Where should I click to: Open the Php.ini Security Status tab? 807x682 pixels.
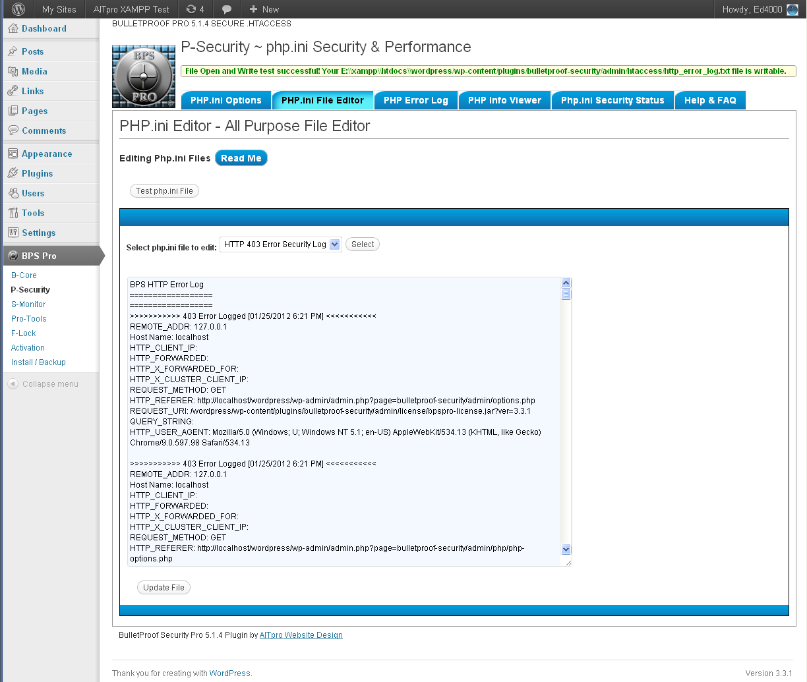click(x=613, y=100)
